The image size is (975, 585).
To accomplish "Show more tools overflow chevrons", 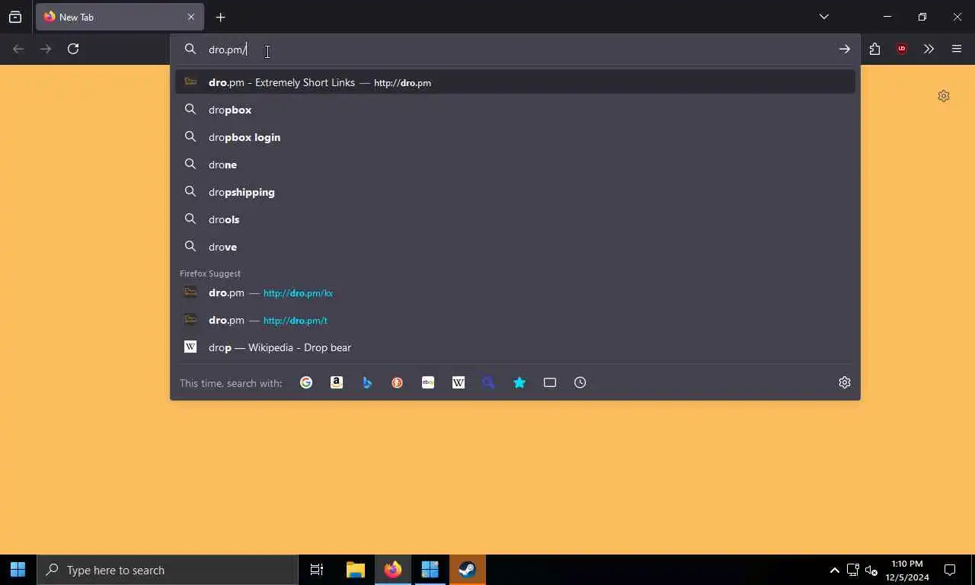I will 929,49.
